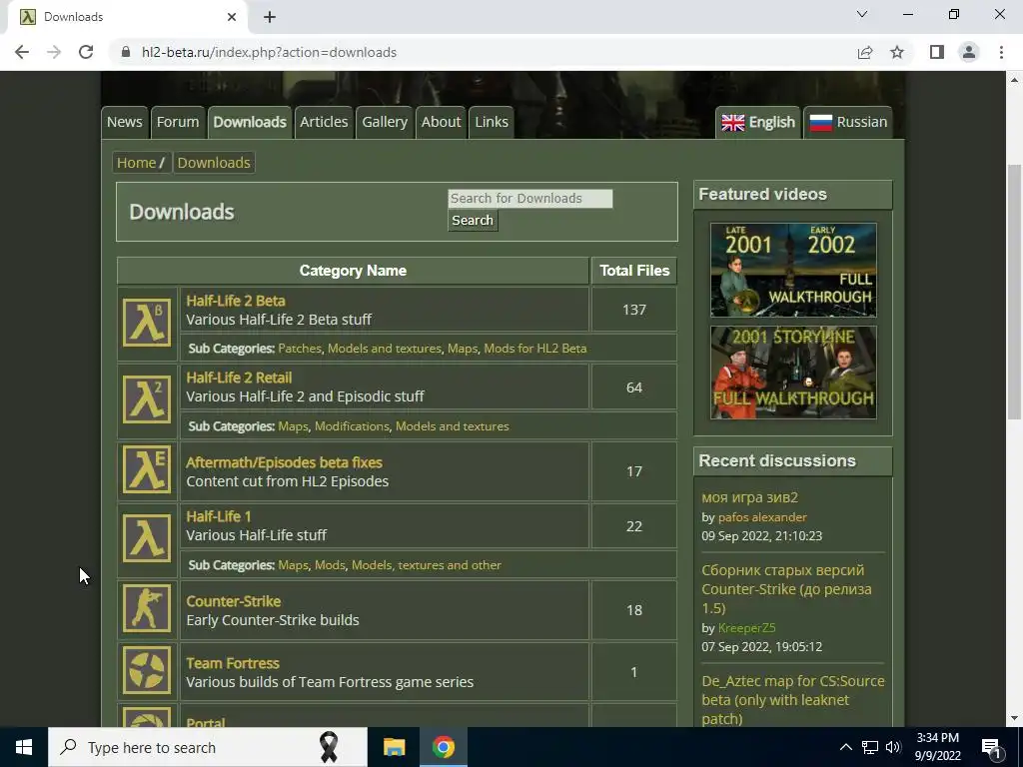Open user profile KreeperZ5
This screenshot has height=767, width=1023.
pyautogui.click(x=746, y=628)
